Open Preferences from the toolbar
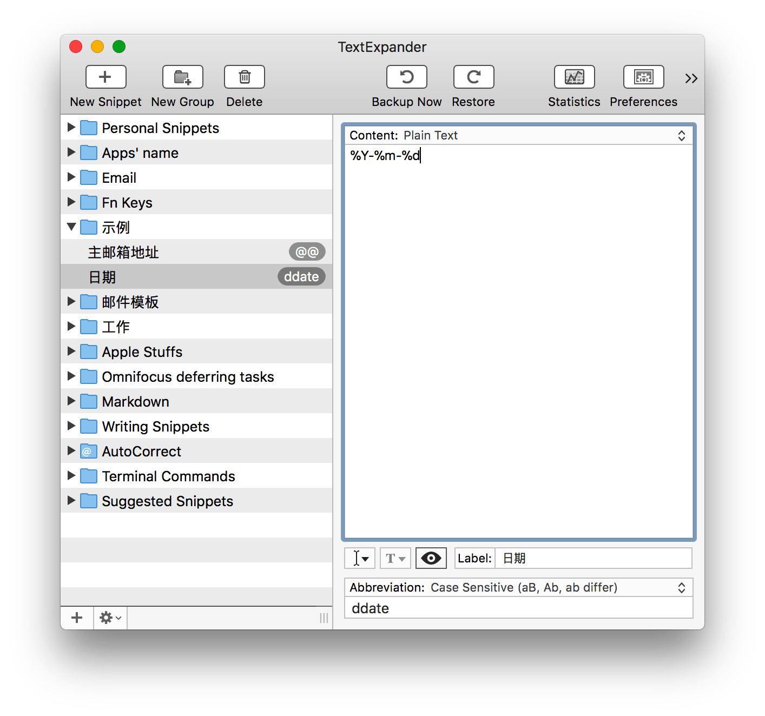Screen dimensions: 765x716 click(643, 77)
